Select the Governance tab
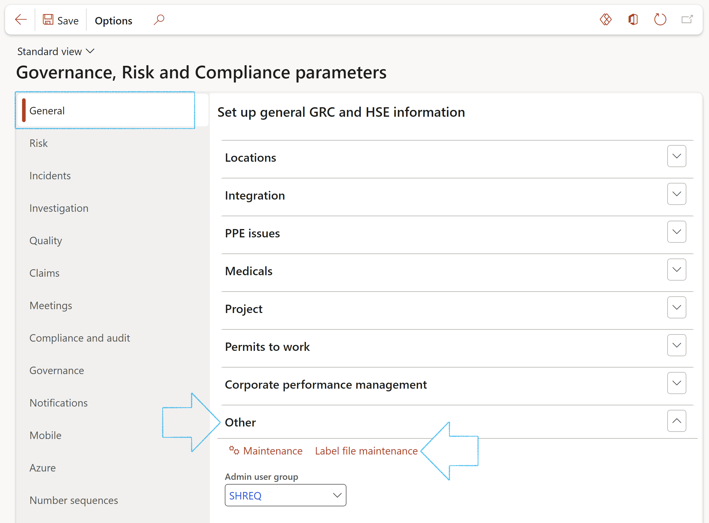 click(57, 371)
